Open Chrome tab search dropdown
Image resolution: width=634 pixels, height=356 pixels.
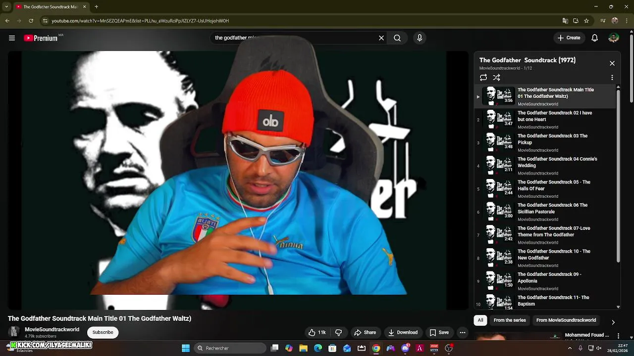[6, 7]
